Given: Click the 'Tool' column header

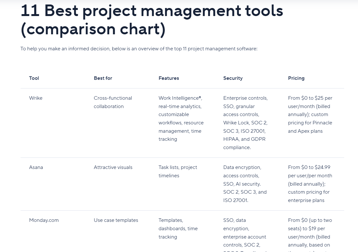Looking at the screenshot, I should (34, 78).
